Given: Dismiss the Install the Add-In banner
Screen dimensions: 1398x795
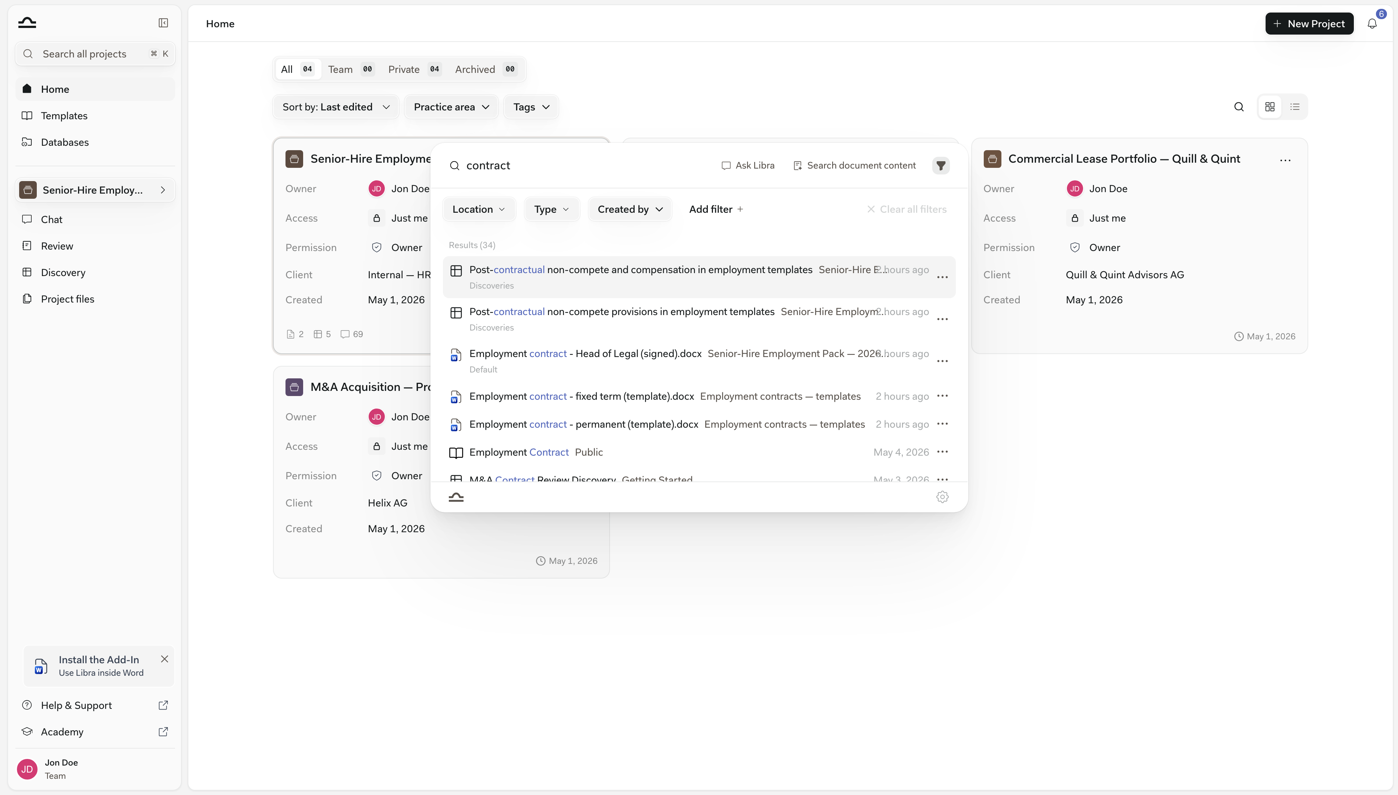Looking at the screenshot, I should coord(164,659).
